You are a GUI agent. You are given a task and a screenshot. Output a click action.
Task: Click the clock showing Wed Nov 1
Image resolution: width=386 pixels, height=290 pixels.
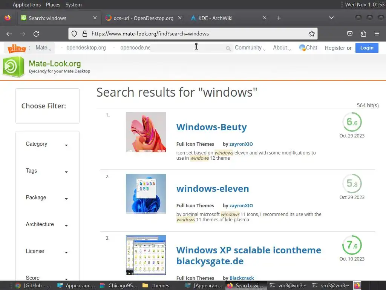pyautogui.click(x=365, y=5)
